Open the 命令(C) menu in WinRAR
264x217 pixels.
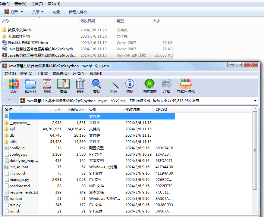tap(26, 73)
